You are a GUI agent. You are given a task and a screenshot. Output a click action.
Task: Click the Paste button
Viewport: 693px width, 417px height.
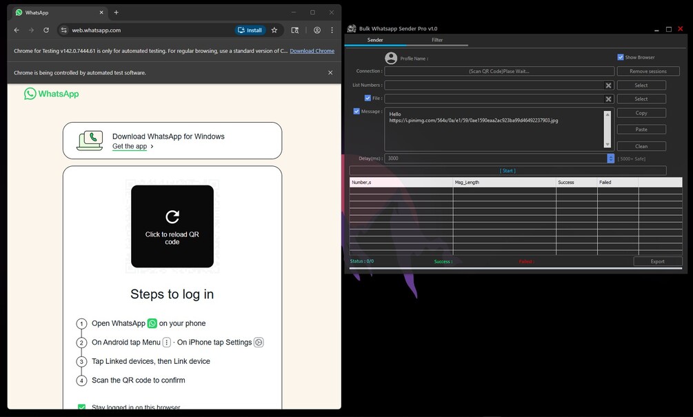tap(641, 130)
